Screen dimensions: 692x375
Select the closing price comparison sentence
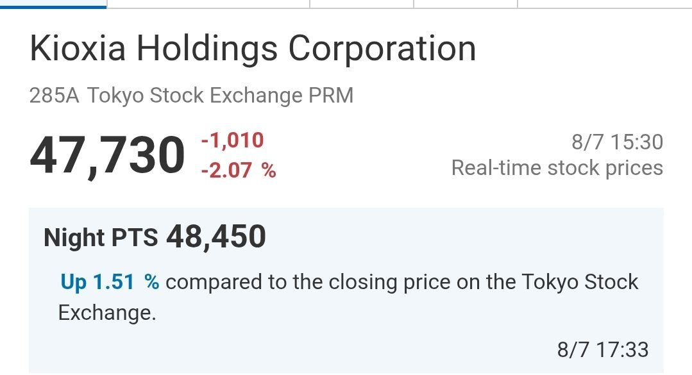[348, 297]
